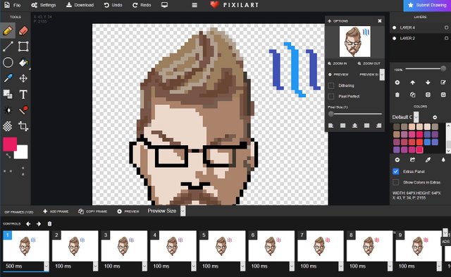Image resolution: width=451 pixels, height=277 pixels.
Task: Click the edit layer icon
Action: pyautogui.click(x=443, y=82)
